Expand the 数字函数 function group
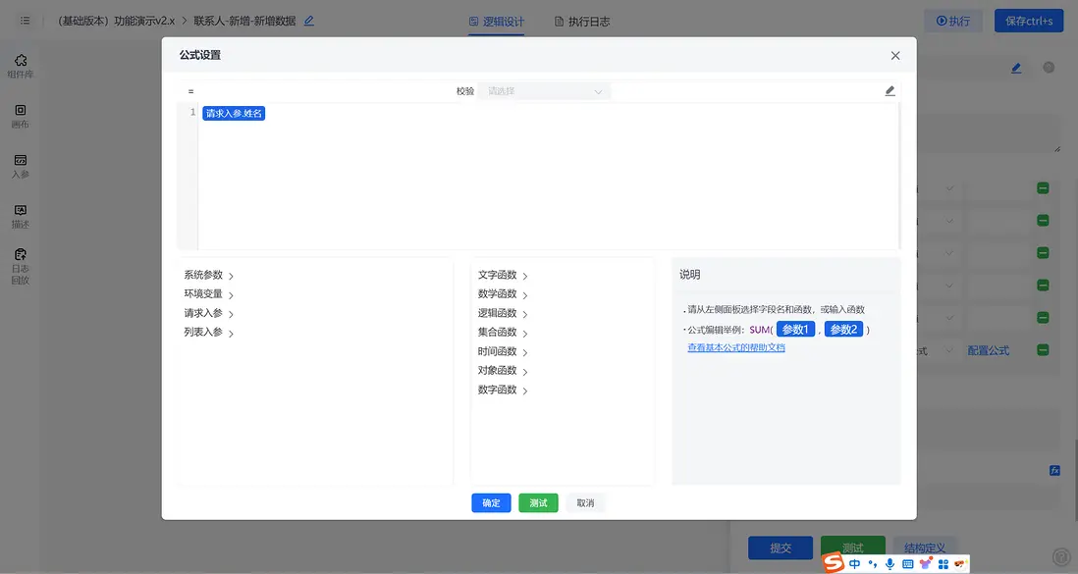 click(x=504, y=390)
